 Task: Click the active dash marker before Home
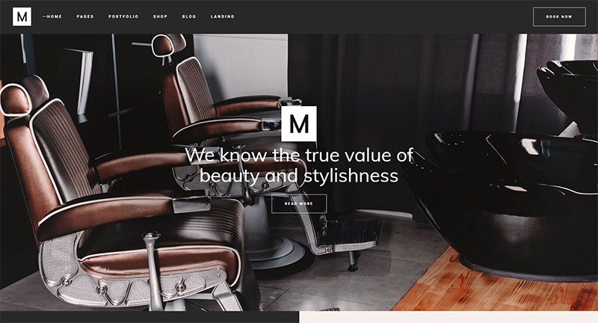click(x=44, y=16)
